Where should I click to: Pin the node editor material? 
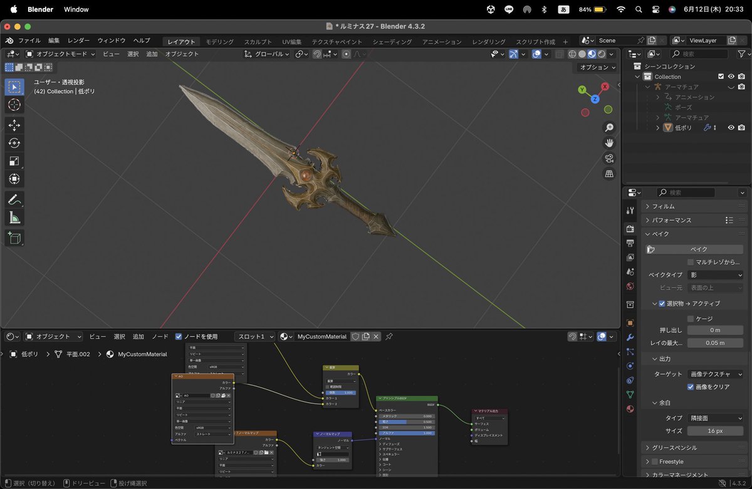389,337
